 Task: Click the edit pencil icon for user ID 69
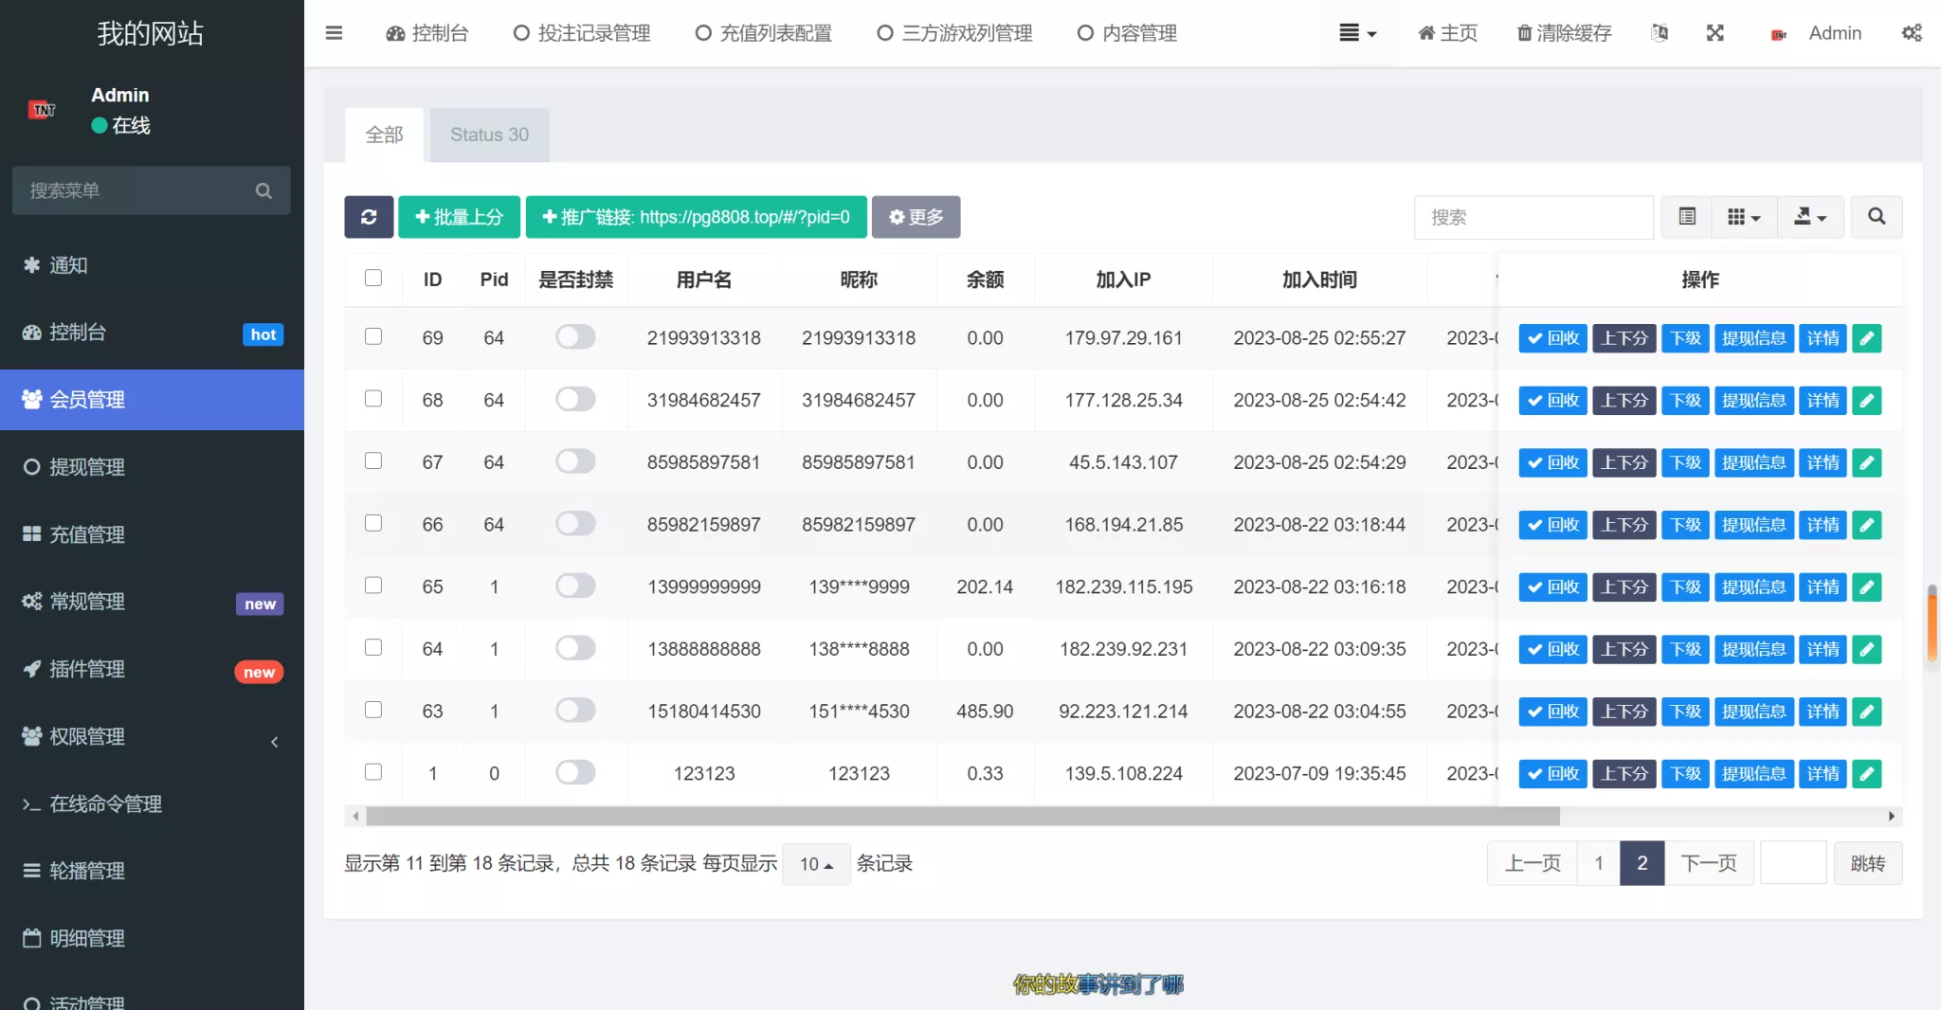tap(1866, 338)
